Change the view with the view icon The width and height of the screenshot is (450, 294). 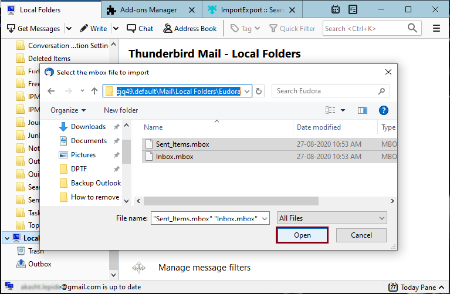330,110
